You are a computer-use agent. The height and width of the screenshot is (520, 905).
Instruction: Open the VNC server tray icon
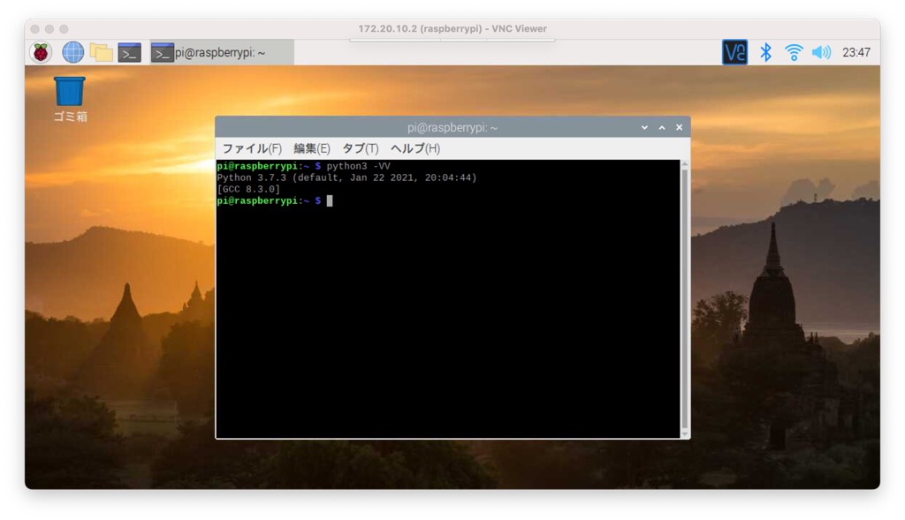pos(734,52)
